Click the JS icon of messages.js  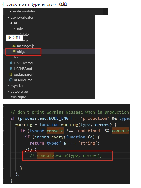tap(14, 46)
